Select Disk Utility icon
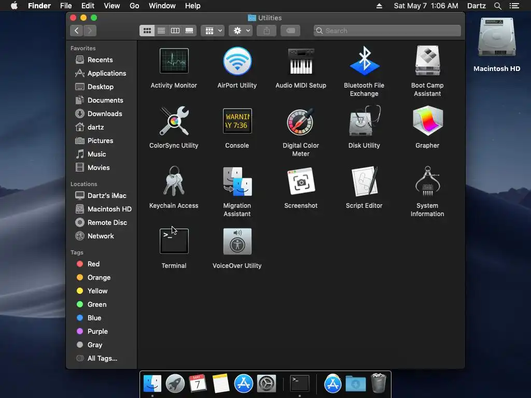 coord(364,121)
